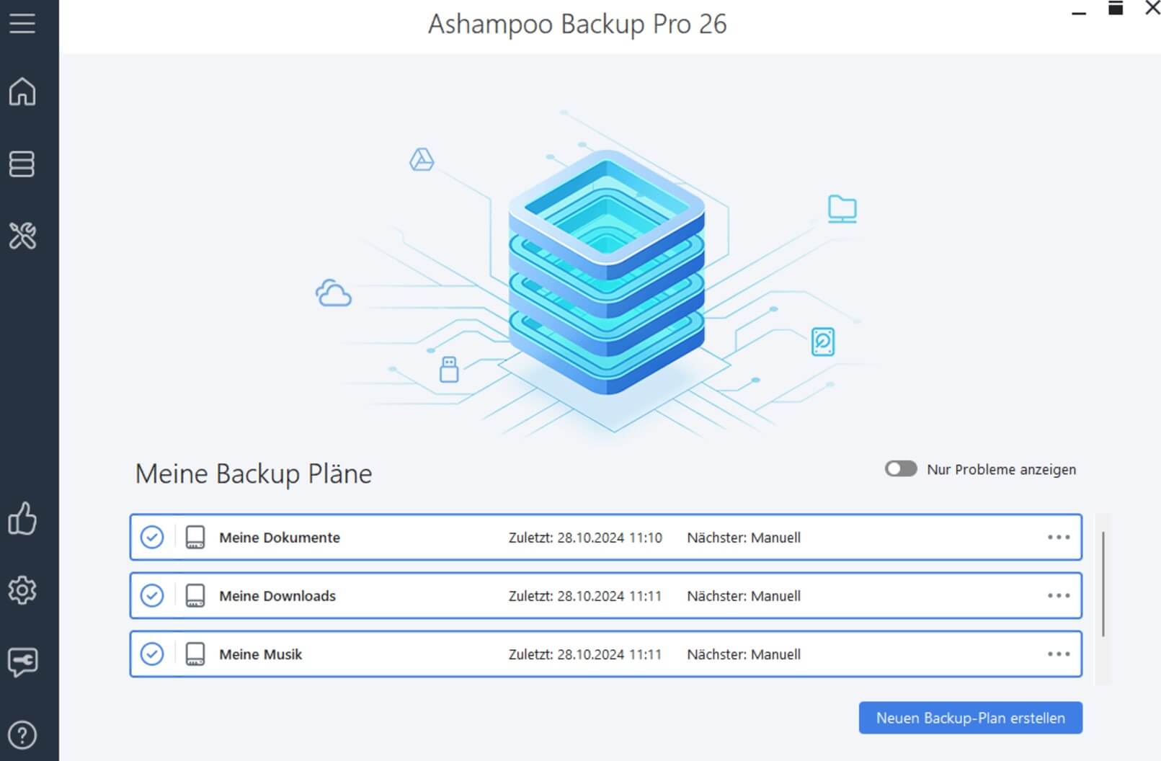Open the three-dot menu for Meine Dokumente

point(1059,537)
